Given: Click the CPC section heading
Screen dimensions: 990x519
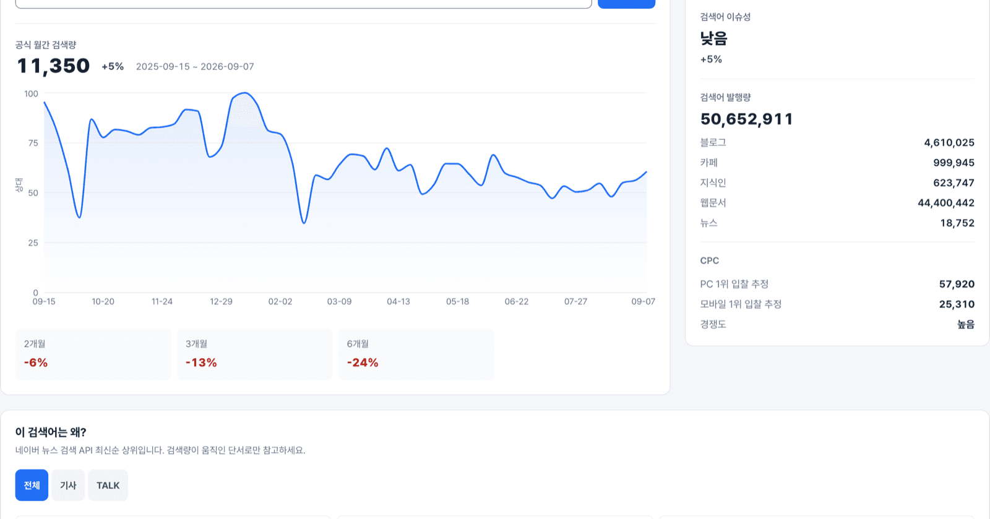Looking at the screenshot, I should [710, 260].
